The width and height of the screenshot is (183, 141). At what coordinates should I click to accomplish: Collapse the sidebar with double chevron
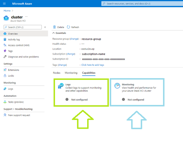tap(45, 27)
